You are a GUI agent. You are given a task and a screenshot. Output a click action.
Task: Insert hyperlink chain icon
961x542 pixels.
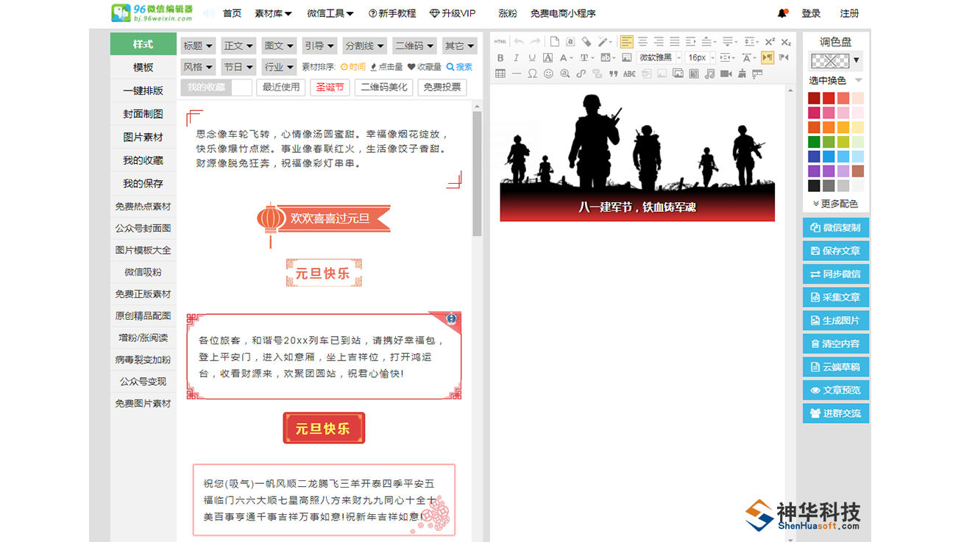pos(581,74)
